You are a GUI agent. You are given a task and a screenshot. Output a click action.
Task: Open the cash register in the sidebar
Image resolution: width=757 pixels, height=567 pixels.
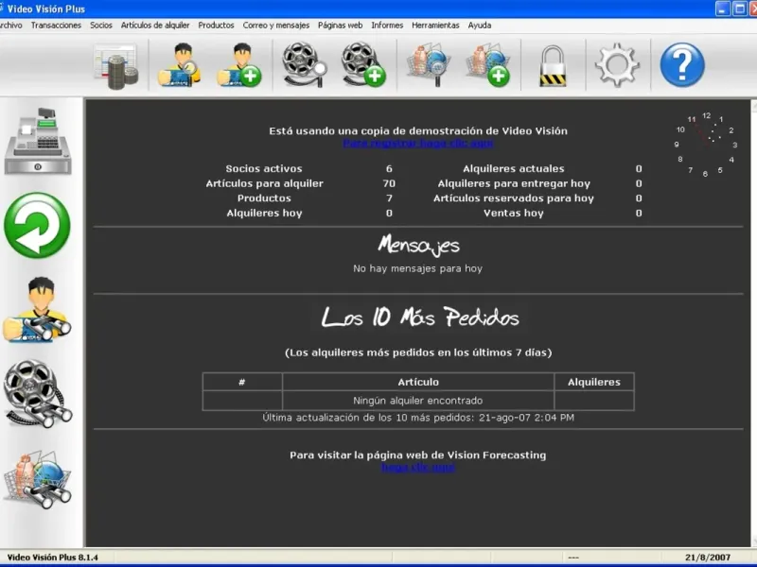38,141
